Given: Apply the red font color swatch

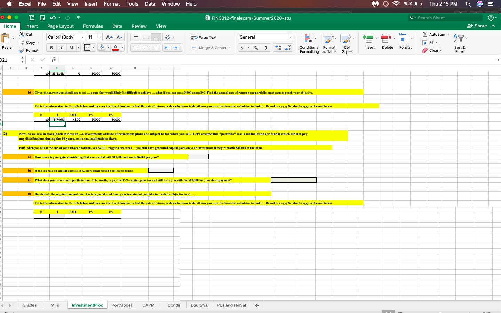Looking at the screenshot, I should [116, 48].
